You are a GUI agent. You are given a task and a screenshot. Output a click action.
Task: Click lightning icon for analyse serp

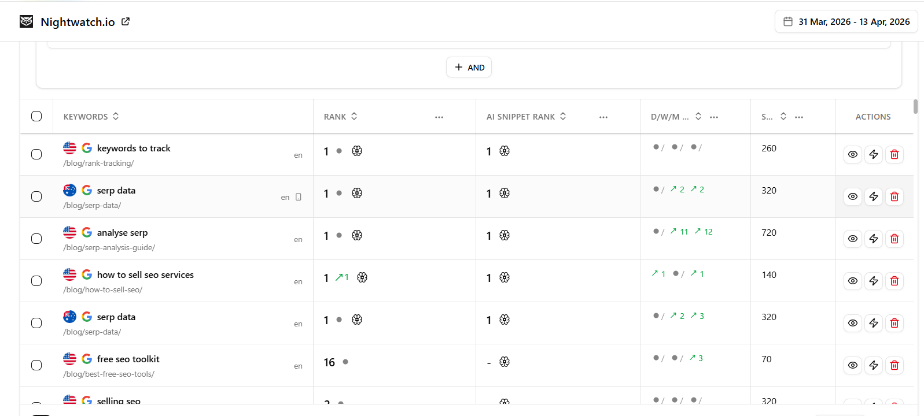coord(874,239)
